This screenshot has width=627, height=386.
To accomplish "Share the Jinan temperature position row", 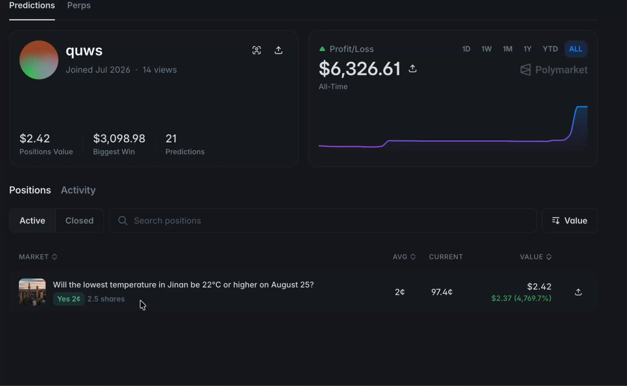I will [x=578, y=292].
